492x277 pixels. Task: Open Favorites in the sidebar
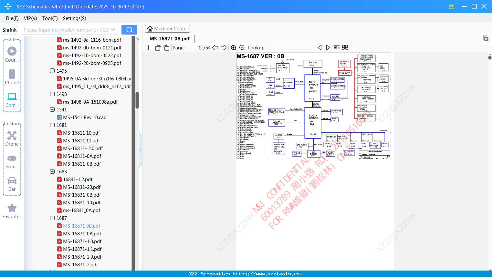(12, 211)
